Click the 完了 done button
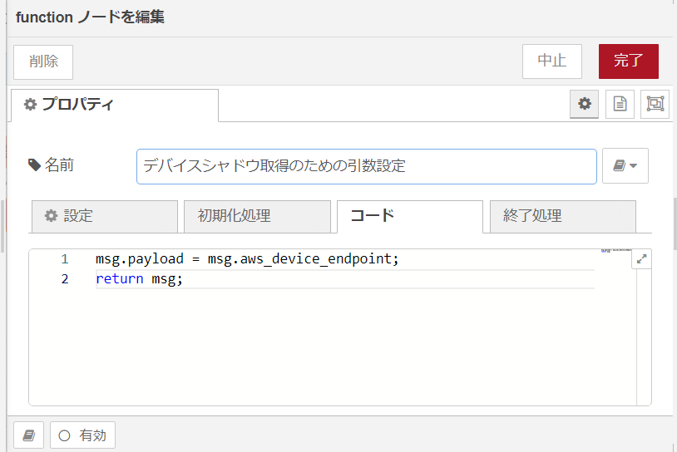 pos(628,61)
